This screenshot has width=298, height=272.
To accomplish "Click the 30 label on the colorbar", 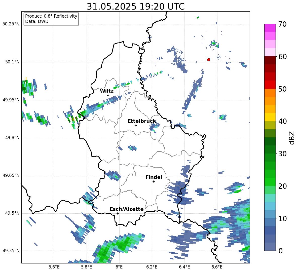I will 282,154.
